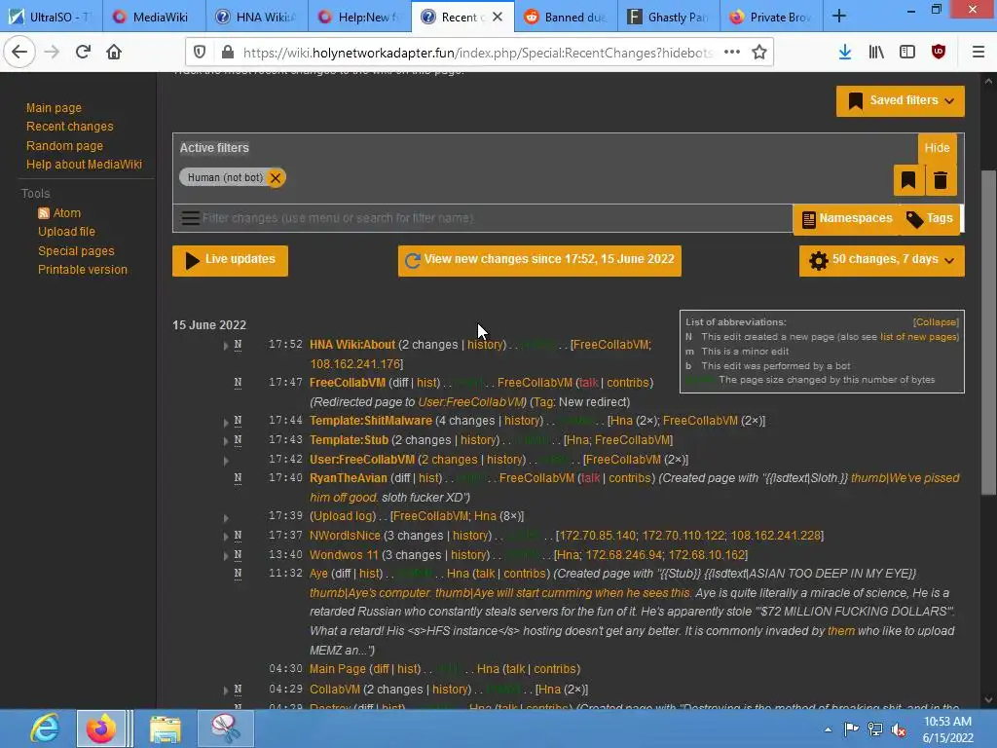Open the network tray icon
997x748 pixels.
[x=875, y=729]
